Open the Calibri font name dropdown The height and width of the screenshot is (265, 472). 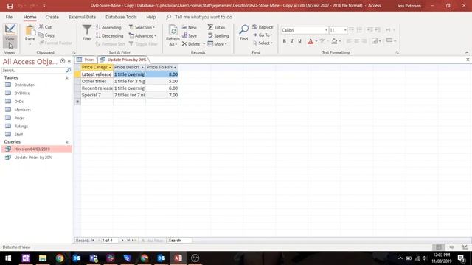(326, 30)
